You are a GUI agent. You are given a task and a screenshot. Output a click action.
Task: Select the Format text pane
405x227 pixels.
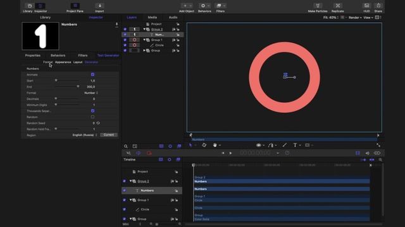(48, 62)
